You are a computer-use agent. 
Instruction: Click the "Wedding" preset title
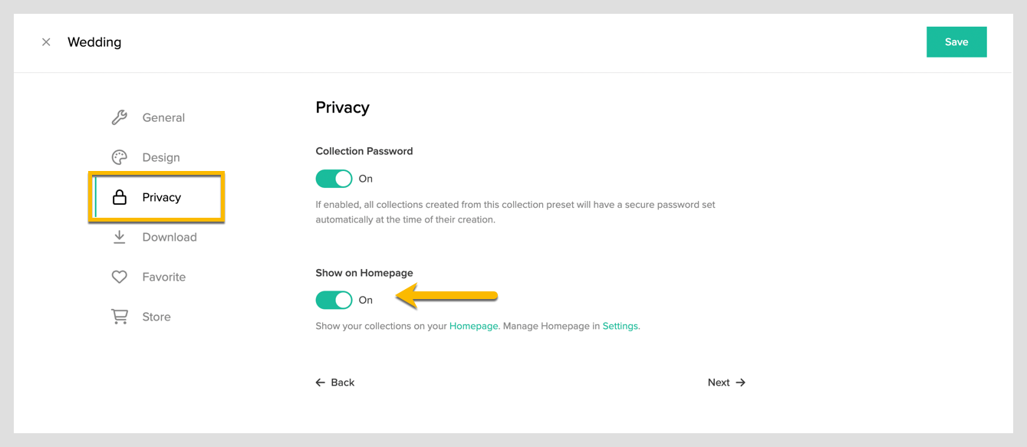(94, 42)
